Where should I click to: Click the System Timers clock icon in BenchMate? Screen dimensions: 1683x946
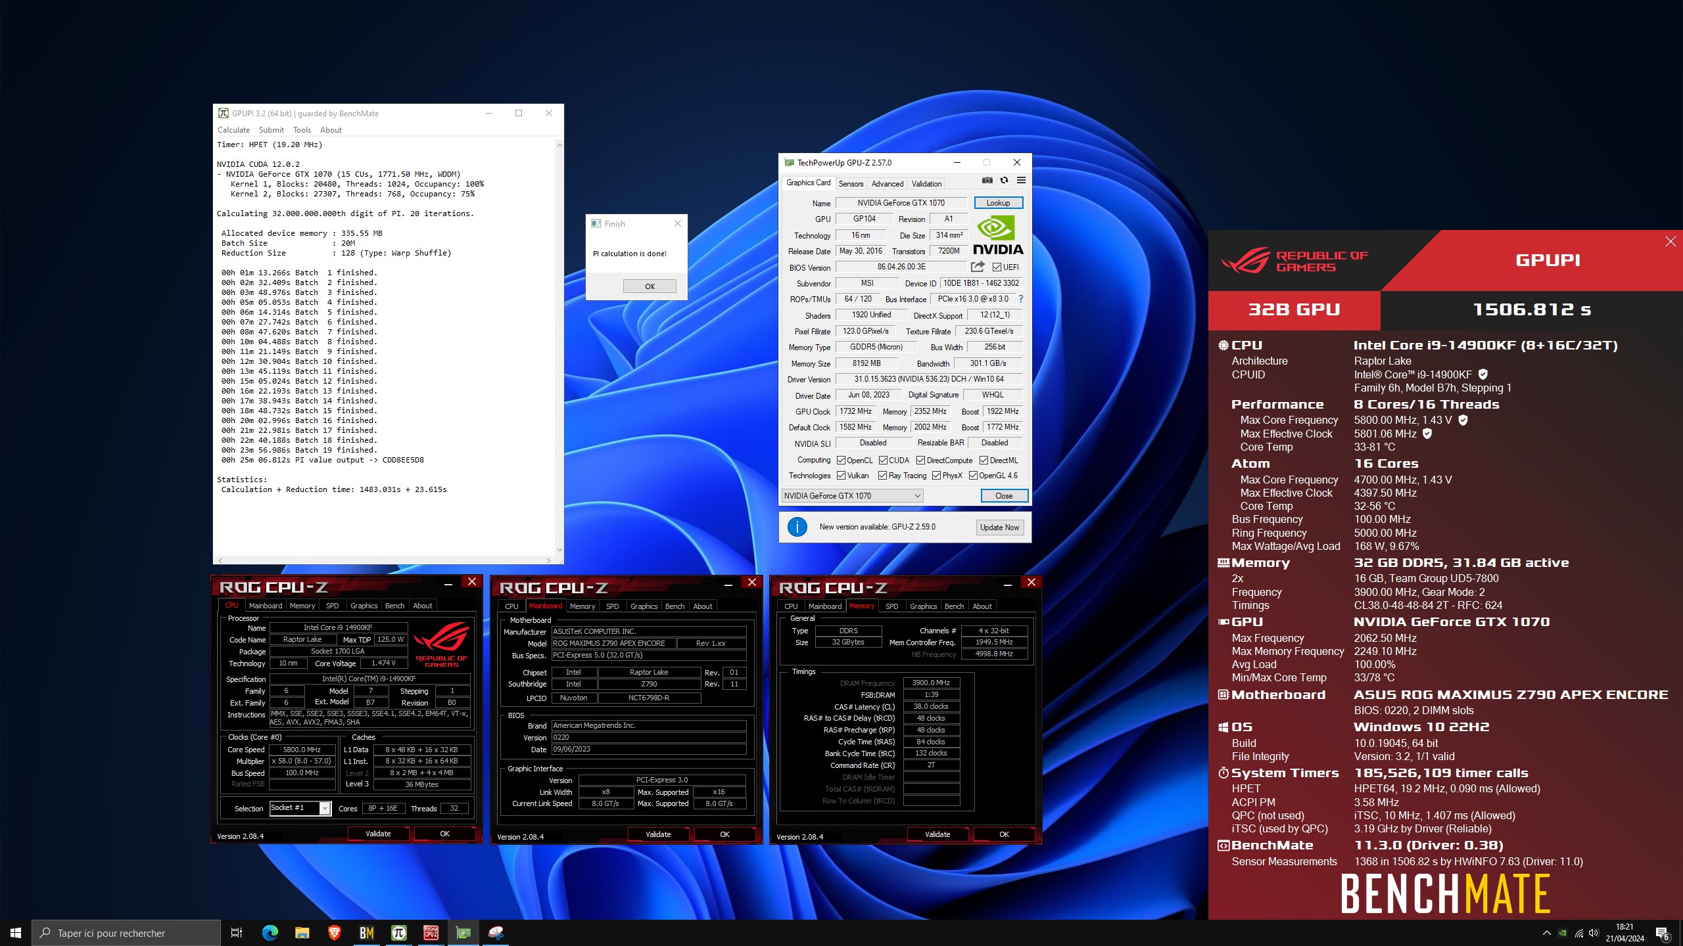(x=1223, y=773)
